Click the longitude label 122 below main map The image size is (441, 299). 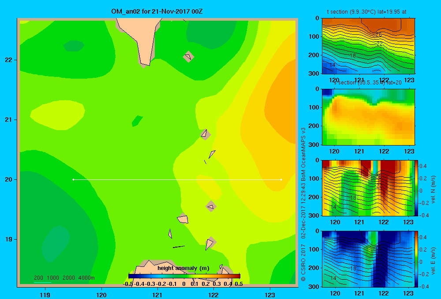click(213, 295)
